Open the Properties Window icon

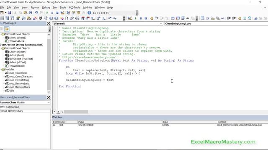click(x=73, y=13)
